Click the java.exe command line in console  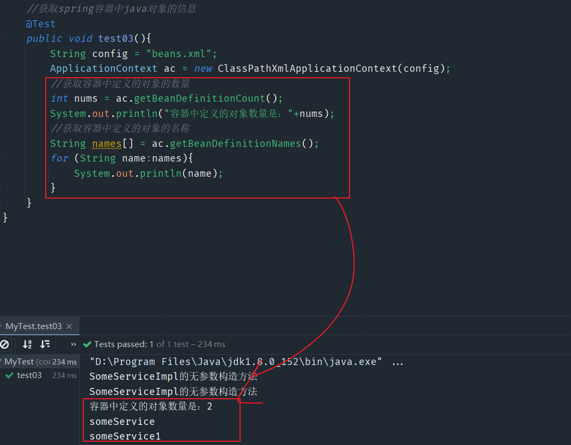pos(236,362)
